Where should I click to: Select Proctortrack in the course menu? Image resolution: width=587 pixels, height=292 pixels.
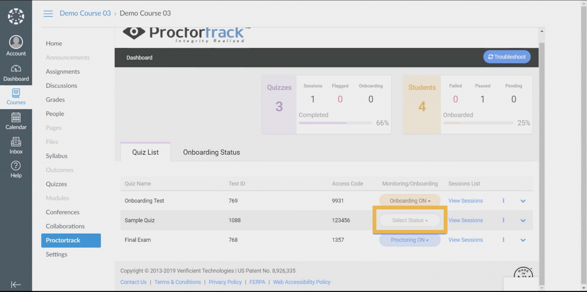click(x=71, y=240)
